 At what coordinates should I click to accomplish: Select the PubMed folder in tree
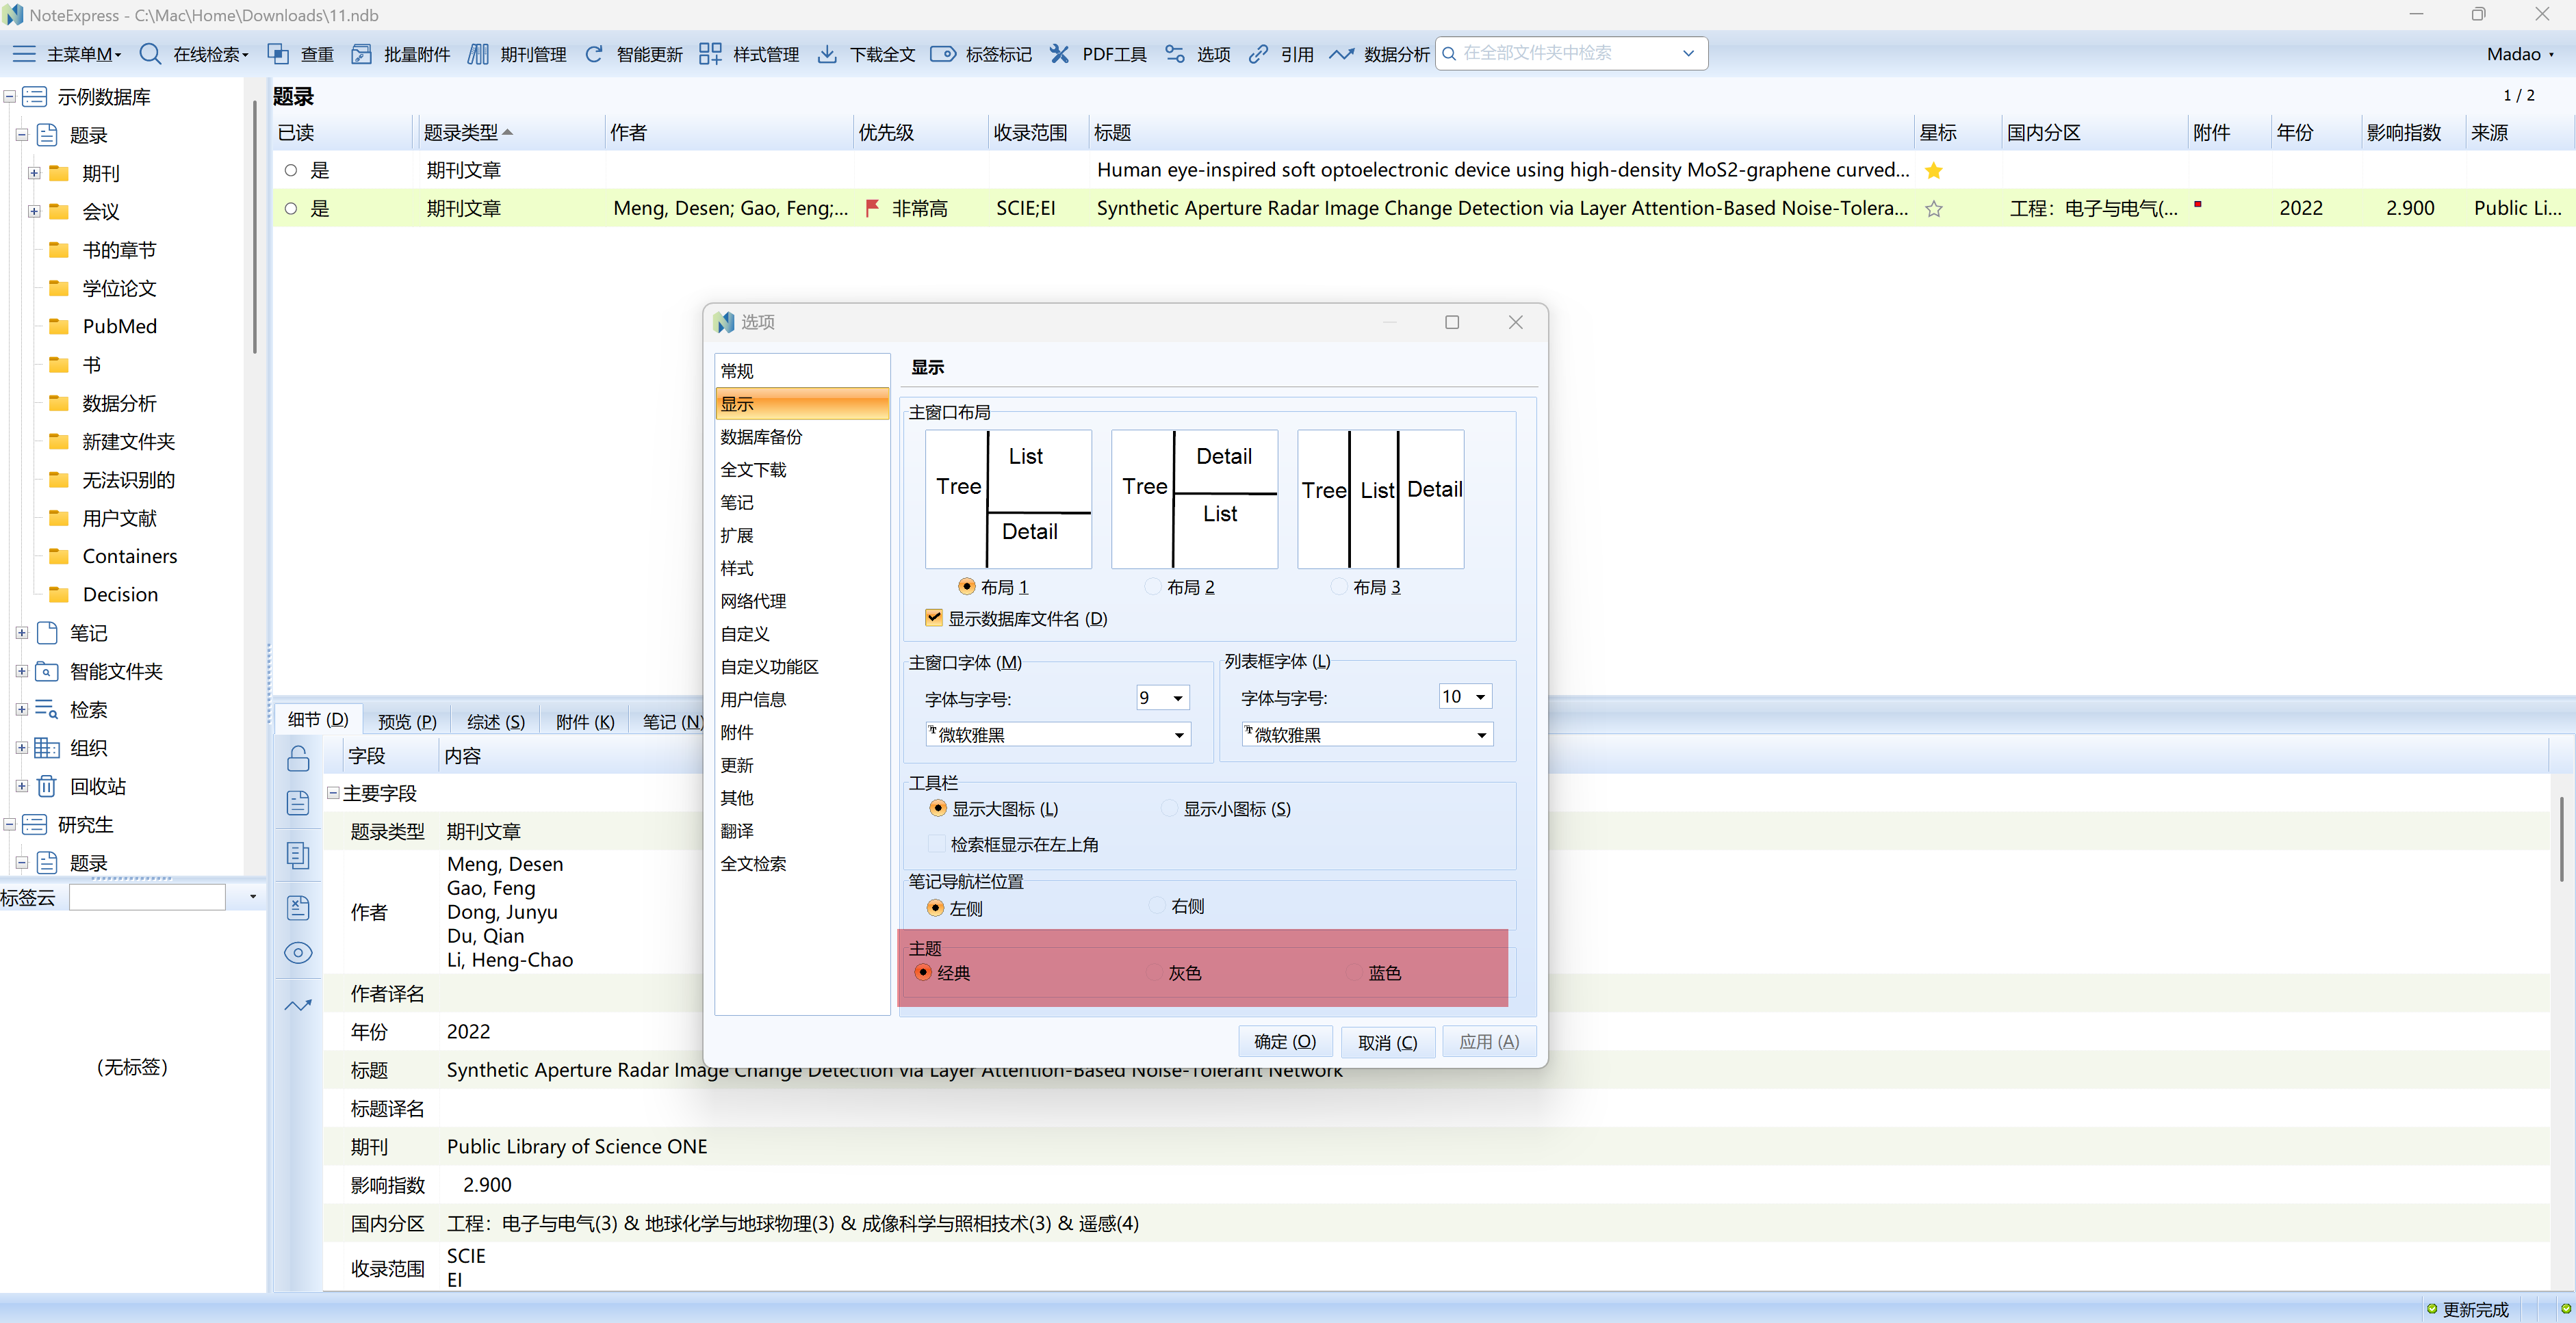[x=119, y=327]
